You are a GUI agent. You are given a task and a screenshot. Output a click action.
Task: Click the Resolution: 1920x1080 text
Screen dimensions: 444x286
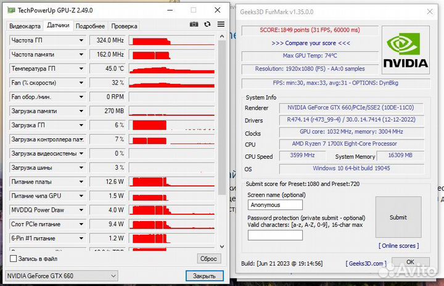[310, 69]
